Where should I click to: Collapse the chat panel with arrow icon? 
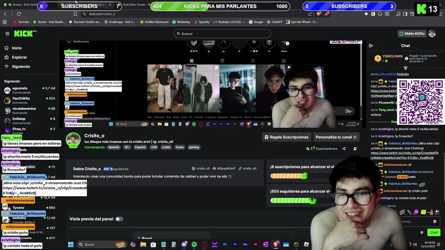[371, 45]
